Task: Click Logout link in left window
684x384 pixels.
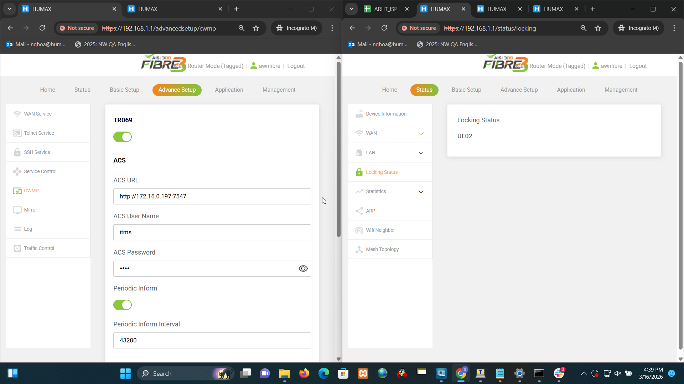Action: click(x=296, y=66)
